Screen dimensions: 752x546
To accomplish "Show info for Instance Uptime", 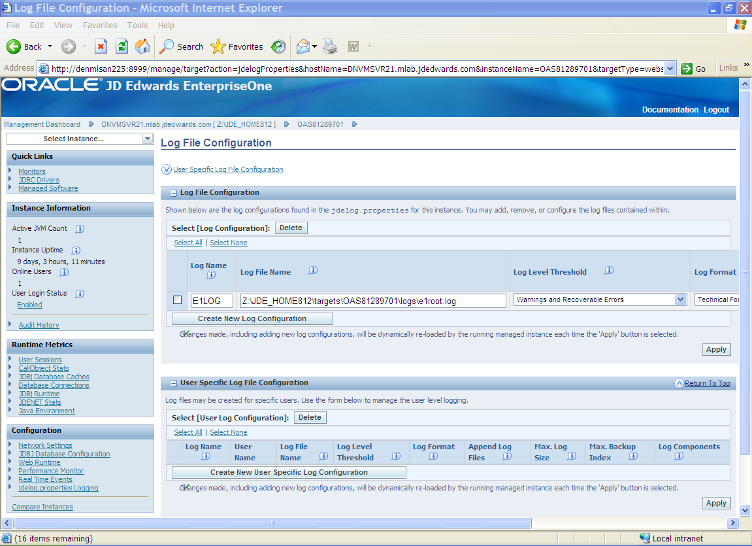I will (x=76, y=250).
